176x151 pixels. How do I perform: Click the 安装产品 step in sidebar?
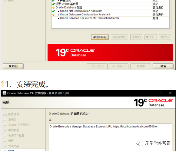(14, 146)
